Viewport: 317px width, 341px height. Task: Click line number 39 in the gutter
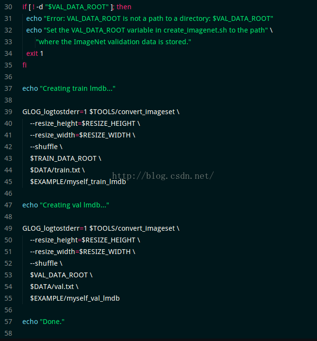[8, 112]
